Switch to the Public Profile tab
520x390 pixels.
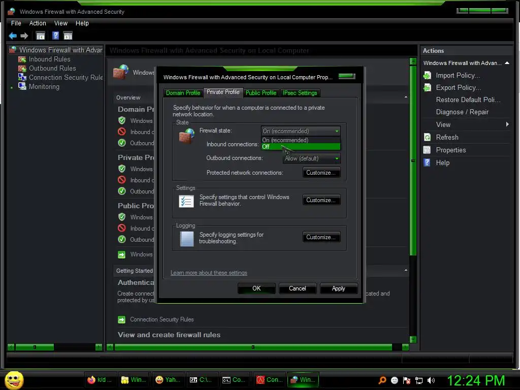(x=261, y=93)
